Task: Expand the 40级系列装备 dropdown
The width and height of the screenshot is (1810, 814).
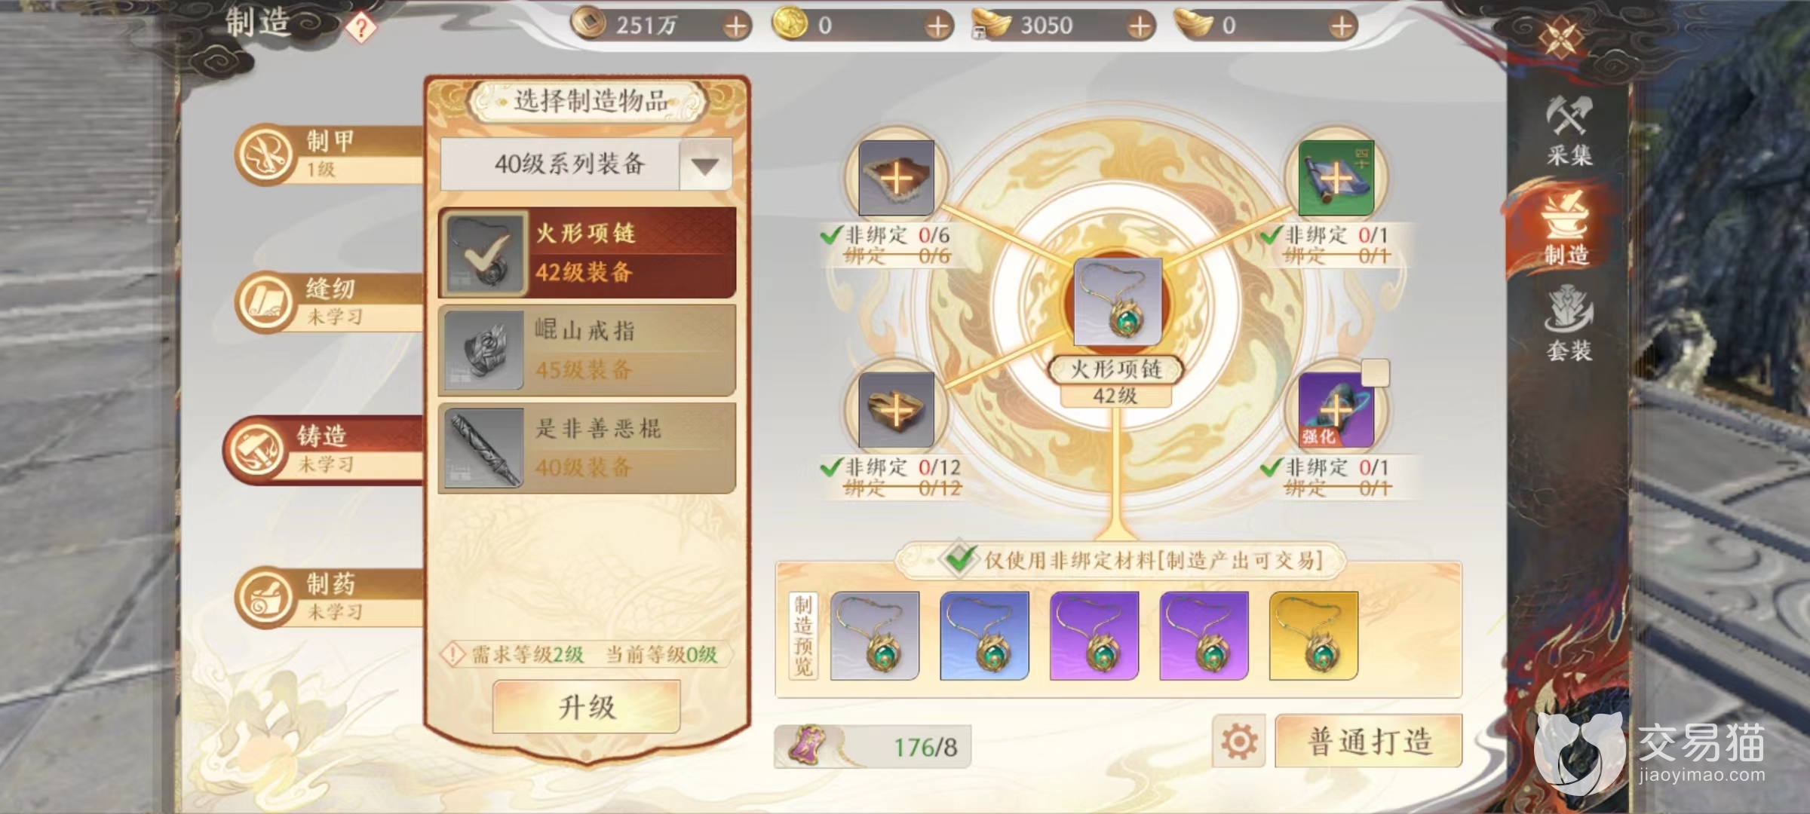Action: 704,165
